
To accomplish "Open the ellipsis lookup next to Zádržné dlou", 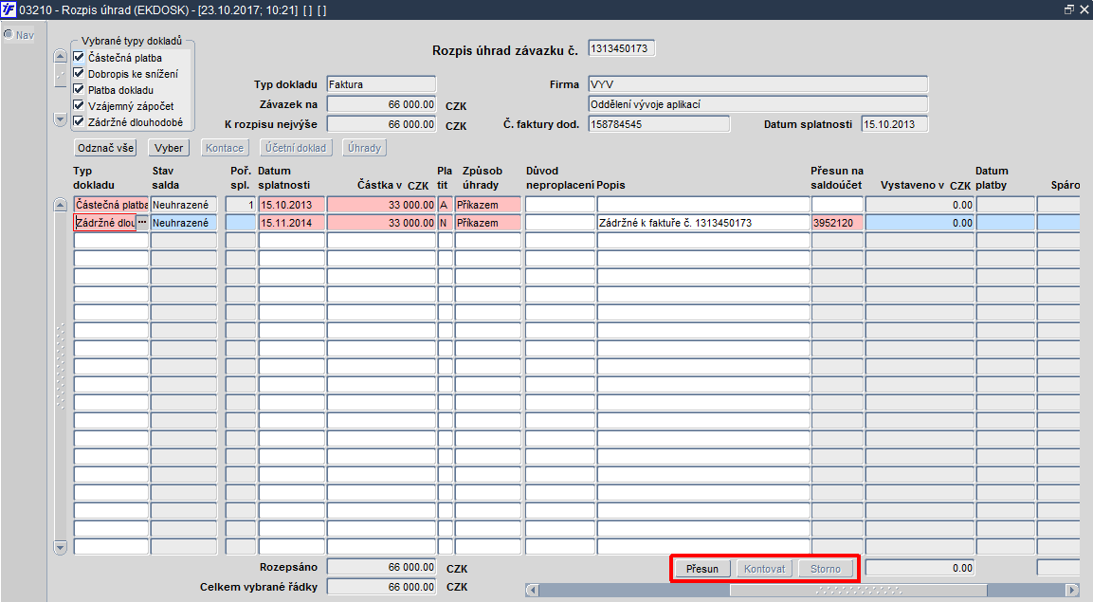I will point(142,222).
